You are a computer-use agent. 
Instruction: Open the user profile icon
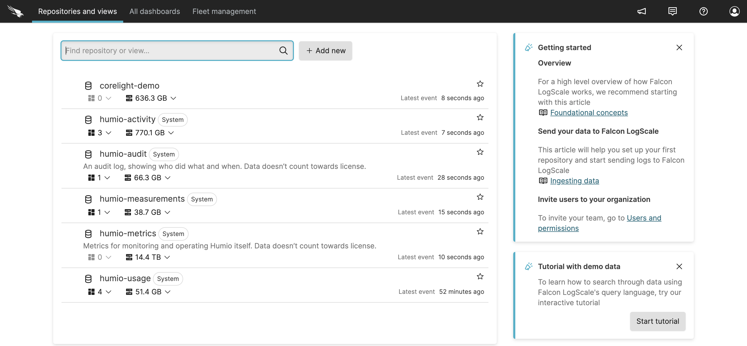point(735,11)
